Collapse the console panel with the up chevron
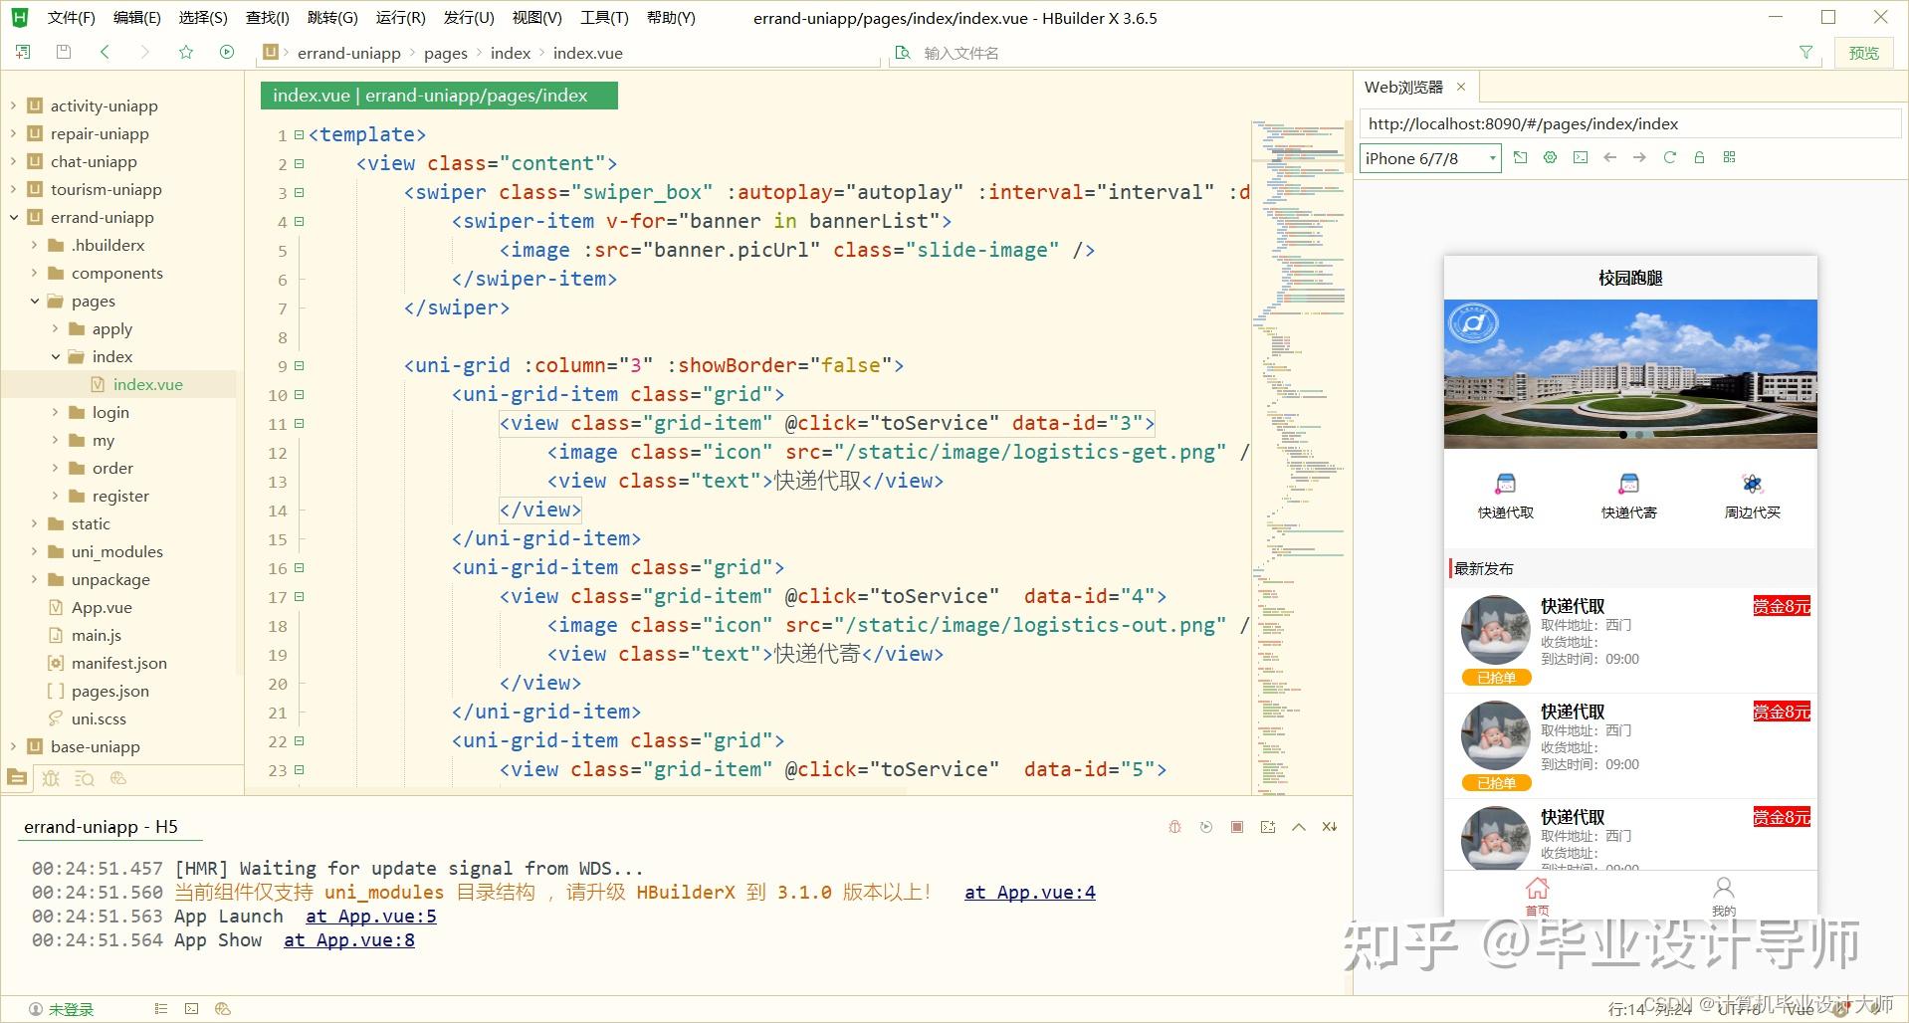The height and width of the screenshot is (1023, 1909). point(1299,827)
